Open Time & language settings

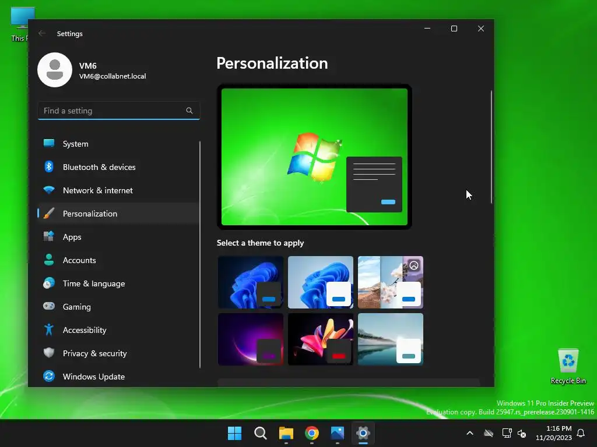[x=118, y=283]
